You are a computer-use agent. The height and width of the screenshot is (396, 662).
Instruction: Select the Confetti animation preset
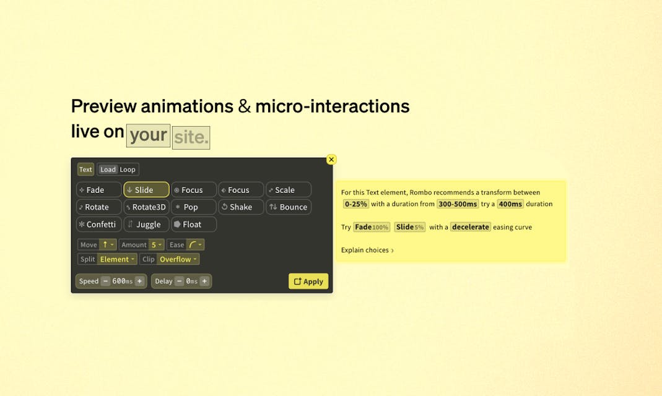[99, 225]
